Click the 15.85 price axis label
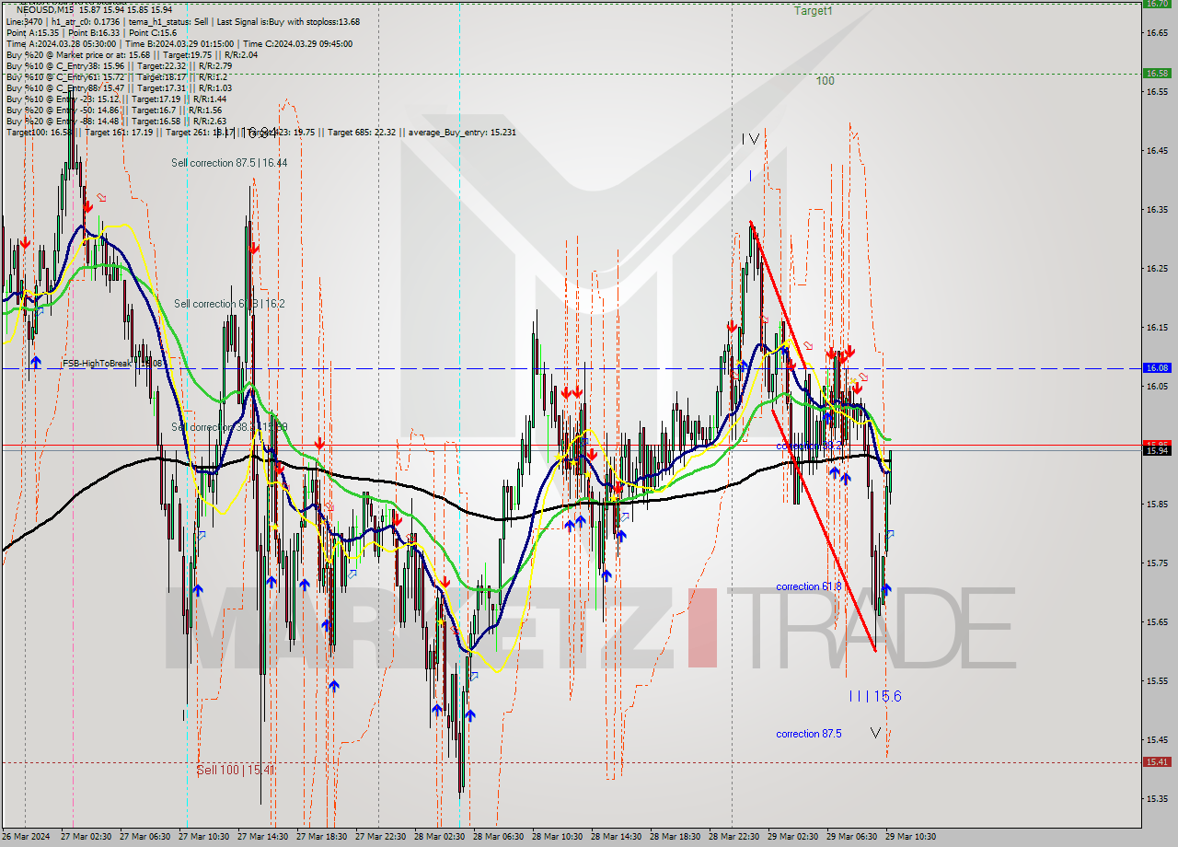 1156,505
